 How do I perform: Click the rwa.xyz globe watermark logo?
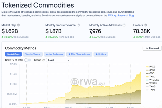coord(75,82)
